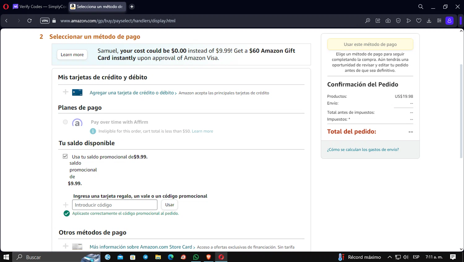This screenshot has width=464, height=262.
Task: Reload the Amazon payment page
Action: point(29,21)
